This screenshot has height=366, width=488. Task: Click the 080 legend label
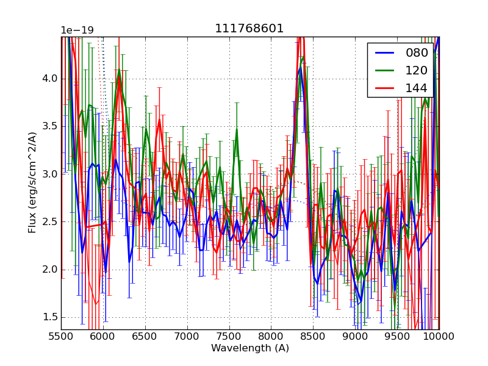[417, 53]
